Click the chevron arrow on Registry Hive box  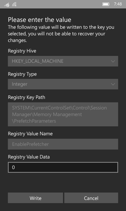point(113,61)
